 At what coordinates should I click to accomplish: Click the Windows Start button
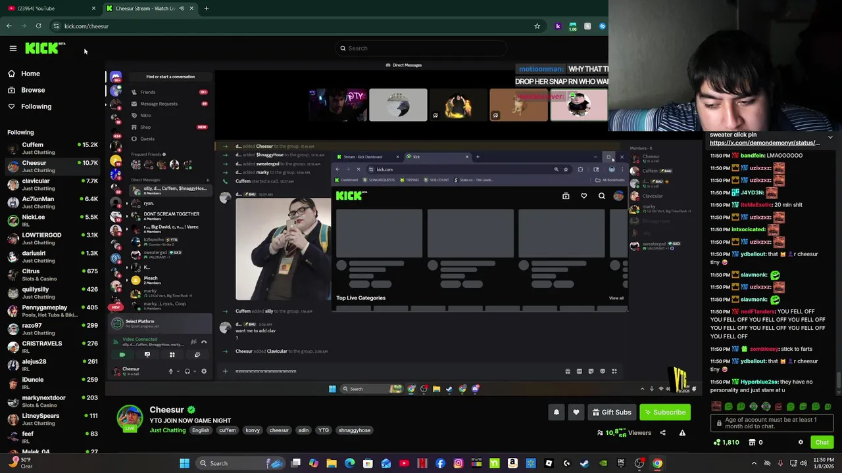pyautogui.click(x=184, y=463)
